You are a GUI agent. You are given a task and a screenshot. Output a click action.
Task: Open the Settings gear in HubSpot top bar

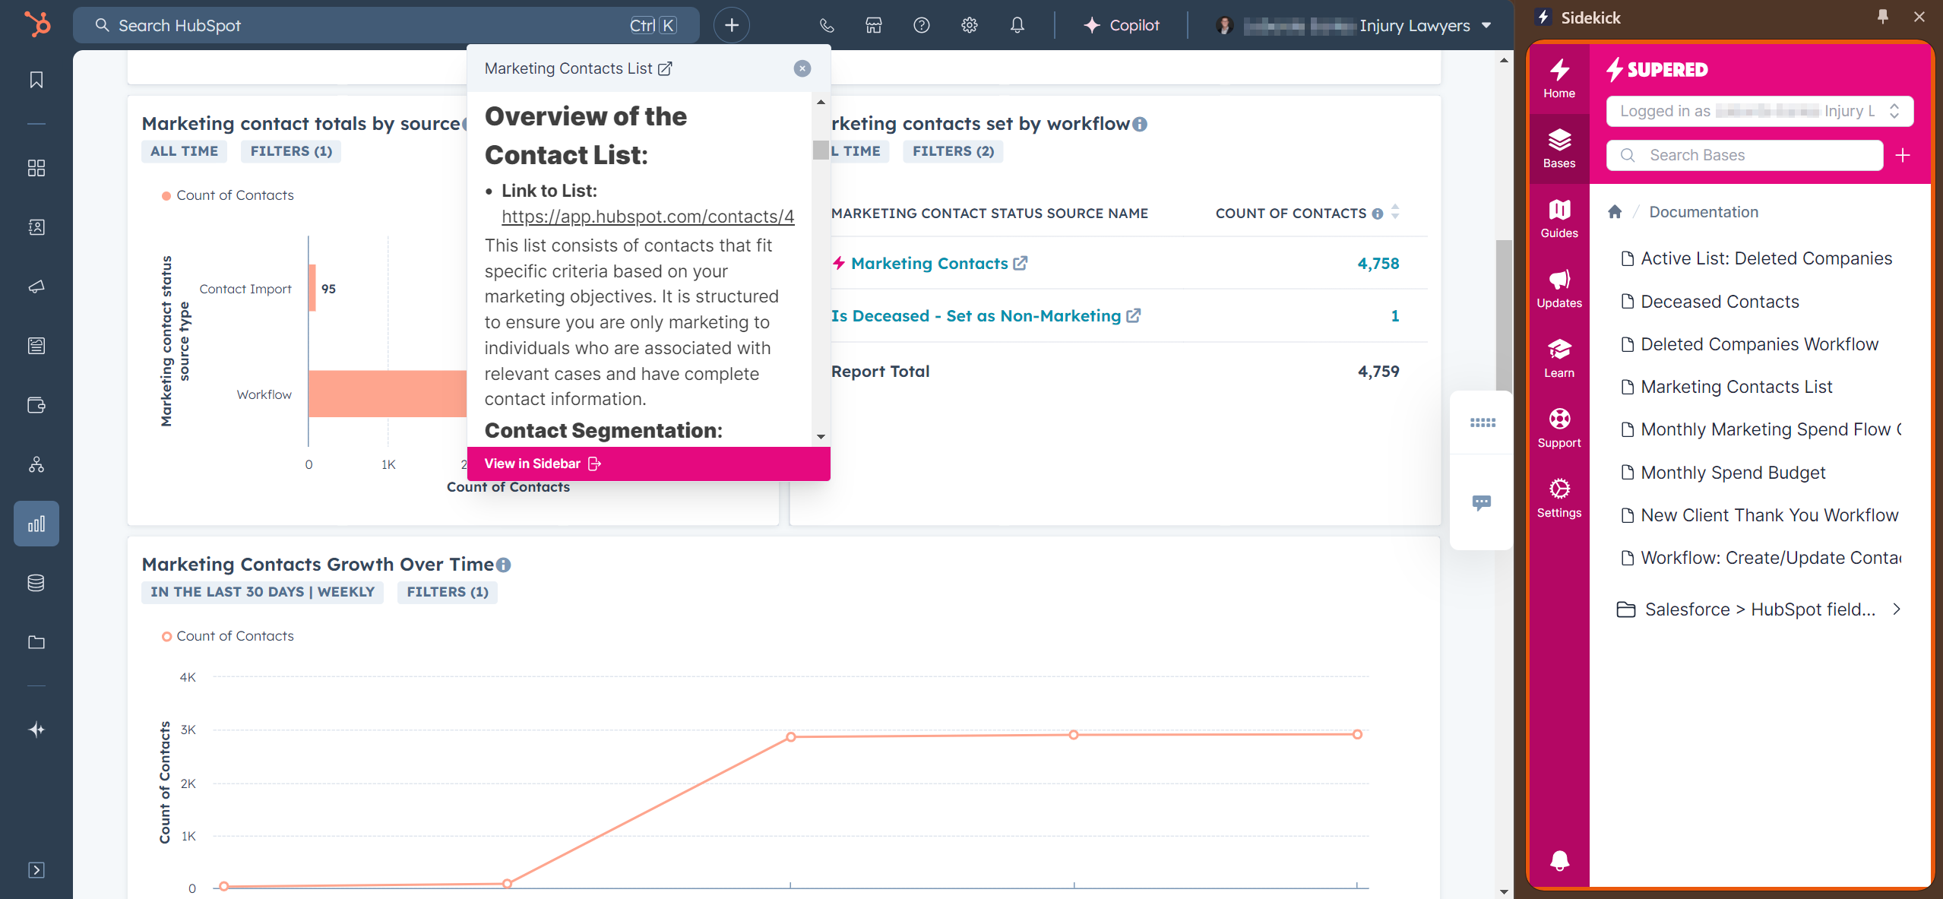tap(970, 25)
